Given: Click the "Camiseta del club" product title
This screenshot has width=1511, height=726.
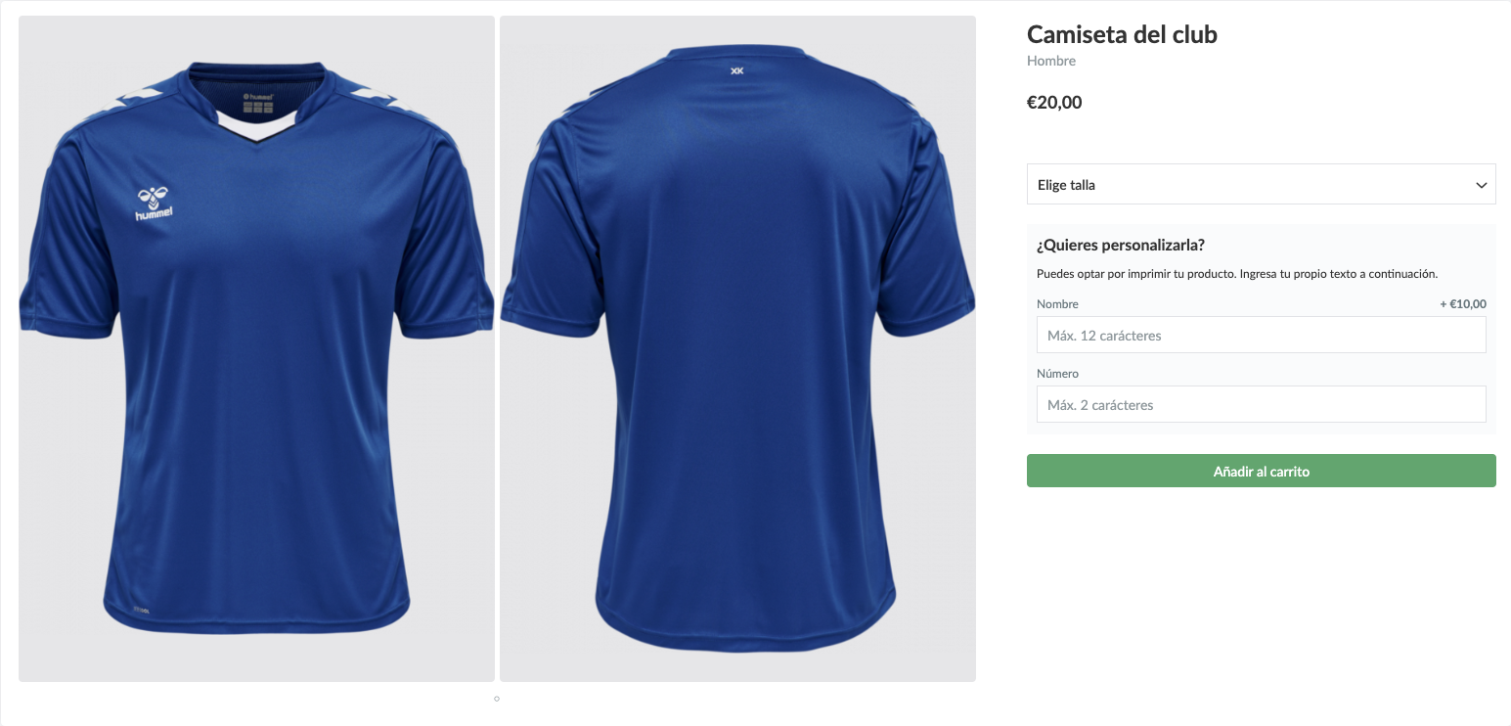Looking at the screenshot, I should [x=1122, y=34].
